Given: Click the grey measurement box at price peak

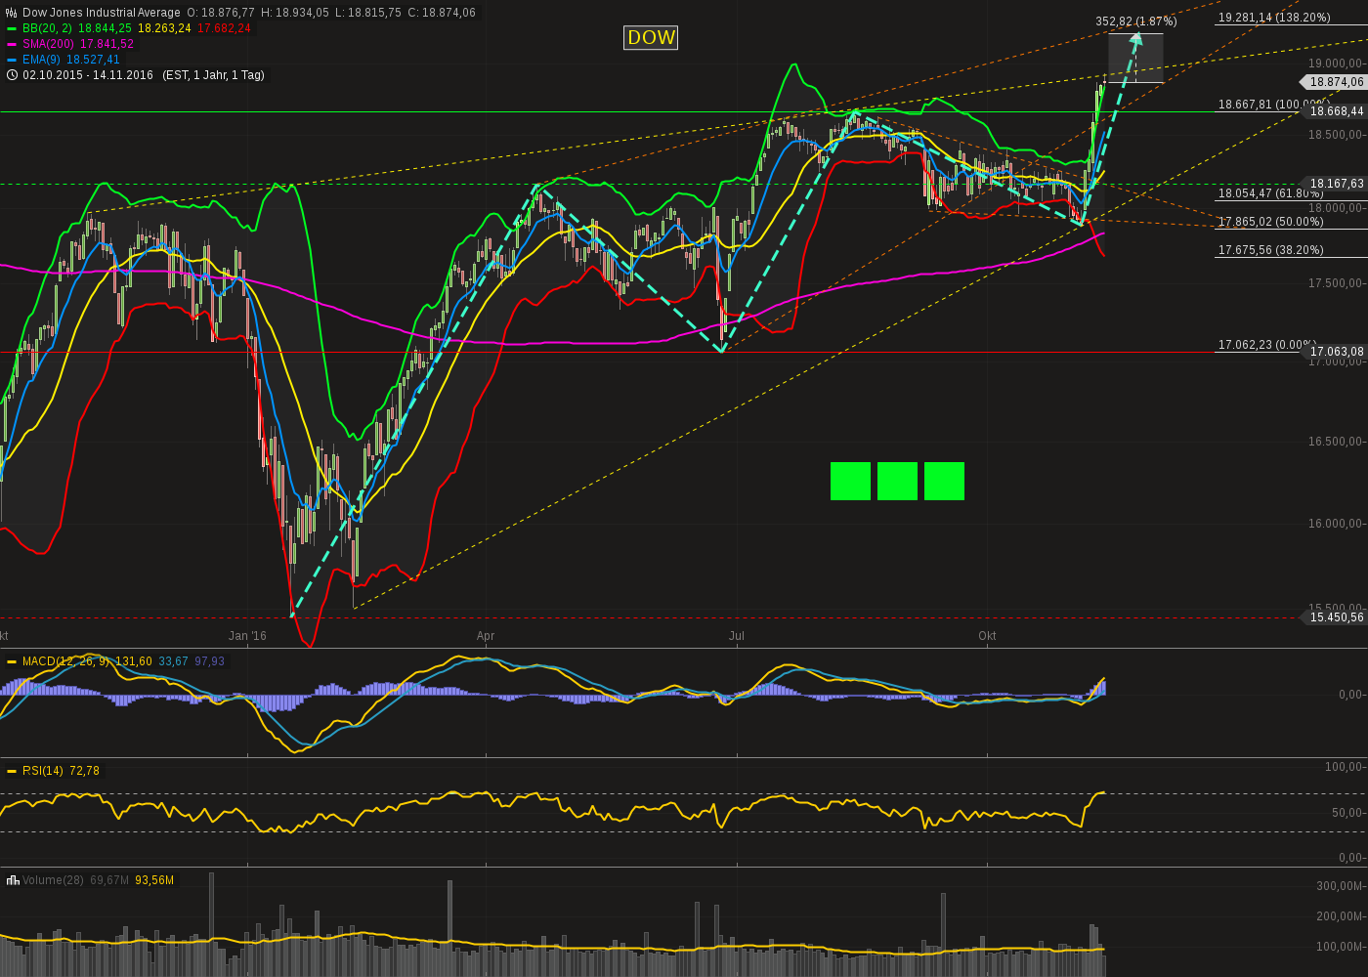Looking at the screenshot, I should (x=1135, y=59).
